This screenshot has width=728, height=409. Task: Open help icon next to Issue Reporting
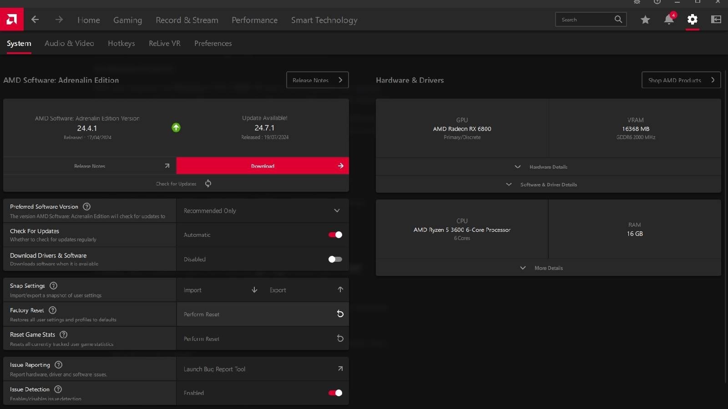58,365
